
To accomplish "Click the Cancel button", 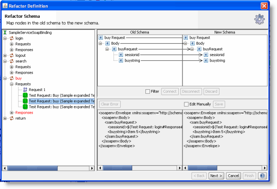I will (x=233, y=176).
